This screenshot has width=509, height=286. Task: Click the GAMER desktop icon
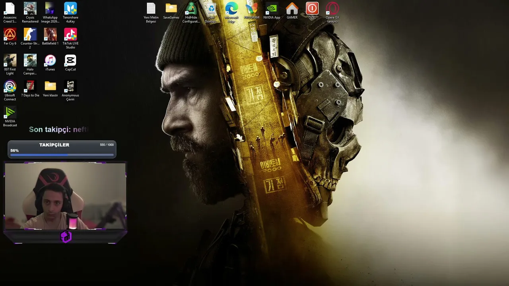(292, 11)
